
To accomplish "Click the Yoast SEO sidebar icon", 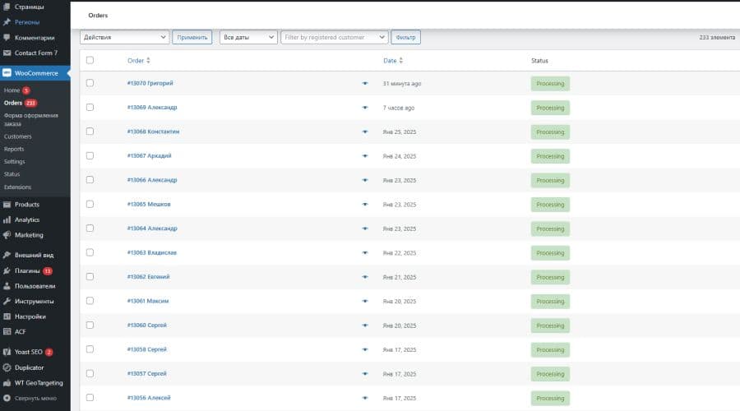I will (x=7, y=352).
